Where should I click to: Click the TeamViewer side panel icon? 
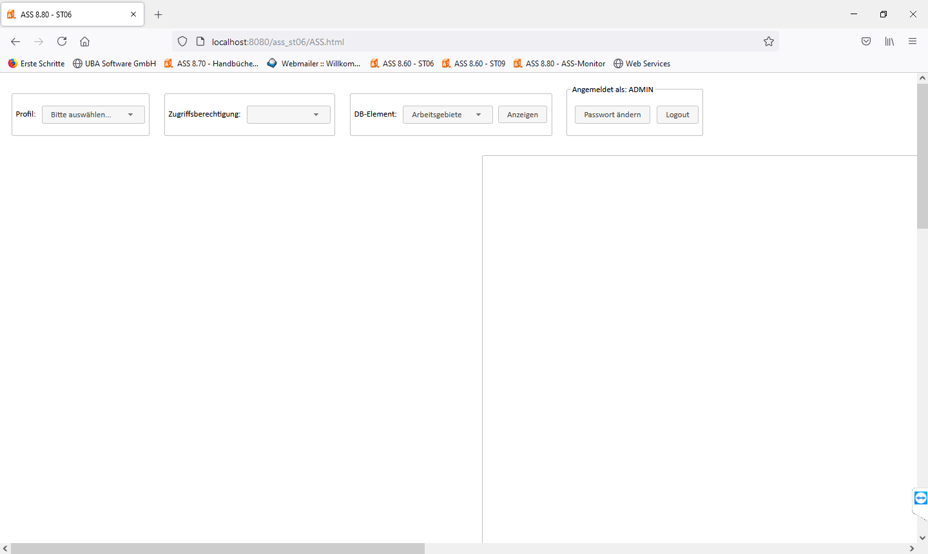(921, 498)
